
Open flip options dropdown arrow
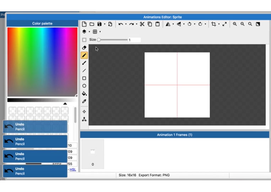pyautogui.click(x=184, y=24)
